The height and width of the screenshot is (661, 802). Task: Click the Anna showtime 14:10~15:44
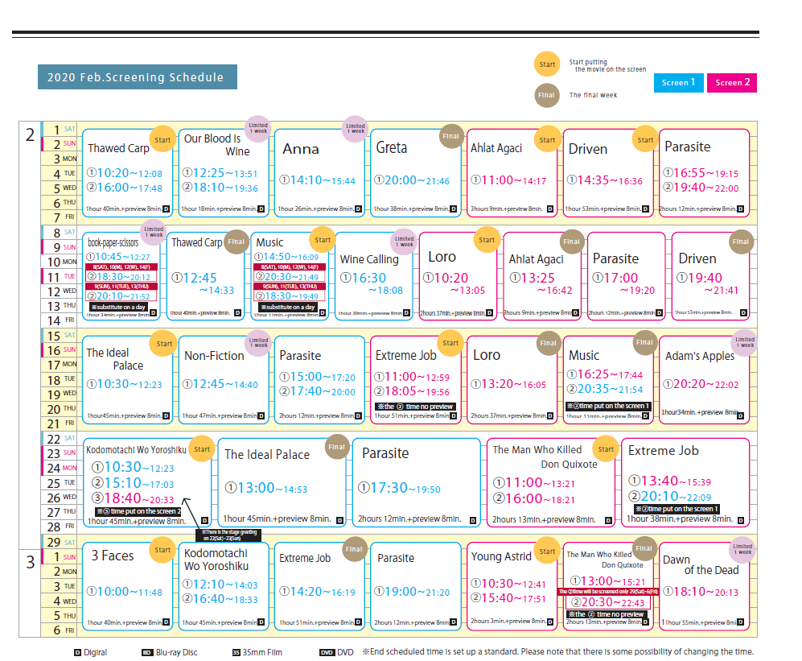click(x=317, y=180)
